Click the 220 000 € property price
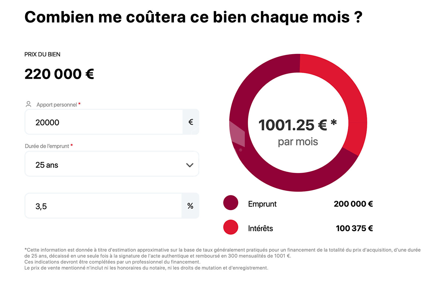 tap(59, 74)
